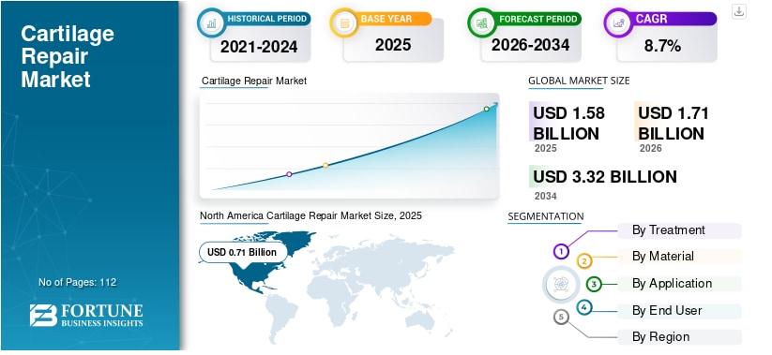Click the purple marker on the chart
Viewport: 772px width, 355px height.
(x=289, y=174)
